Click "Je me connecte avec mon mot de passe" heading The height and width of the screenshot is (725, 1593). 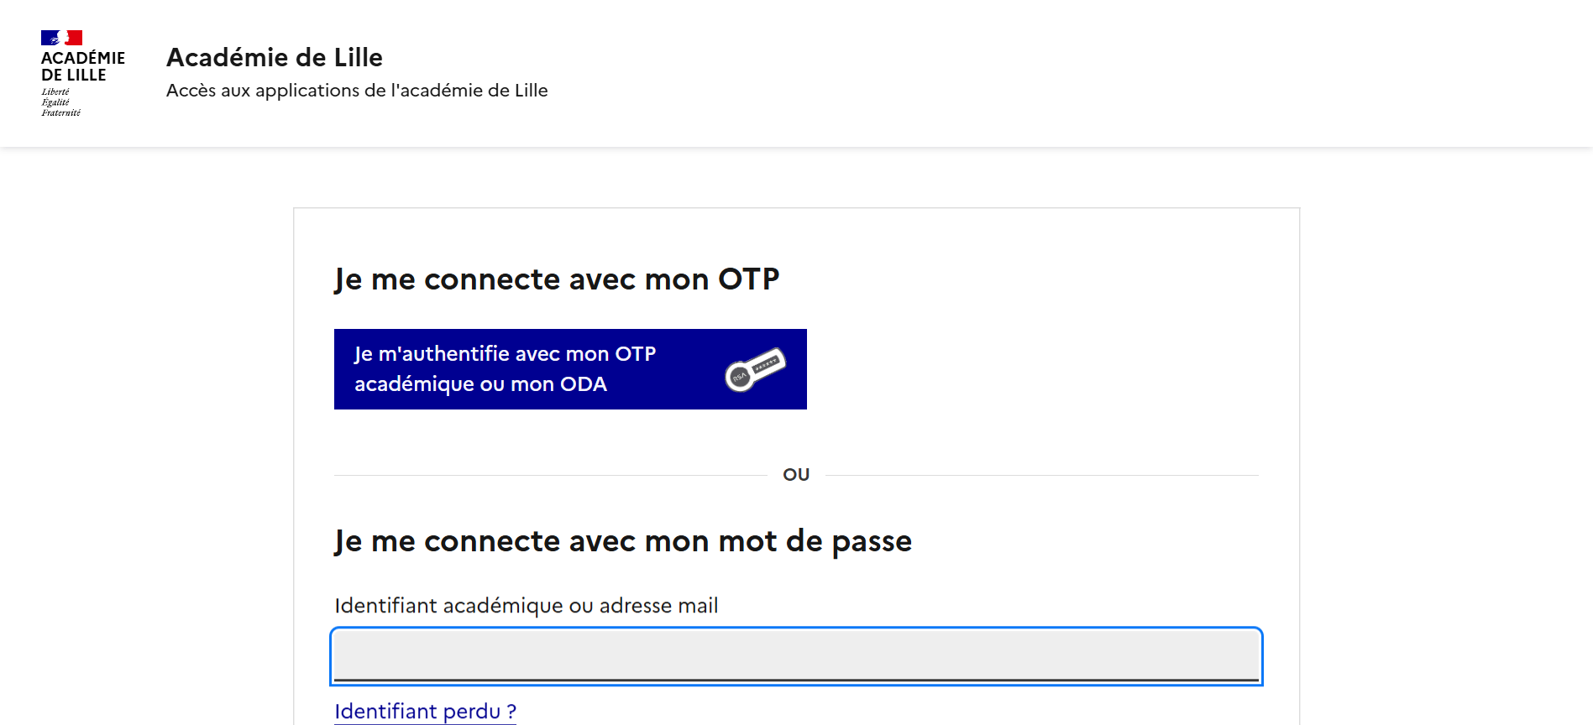click(x=622, y=541)
